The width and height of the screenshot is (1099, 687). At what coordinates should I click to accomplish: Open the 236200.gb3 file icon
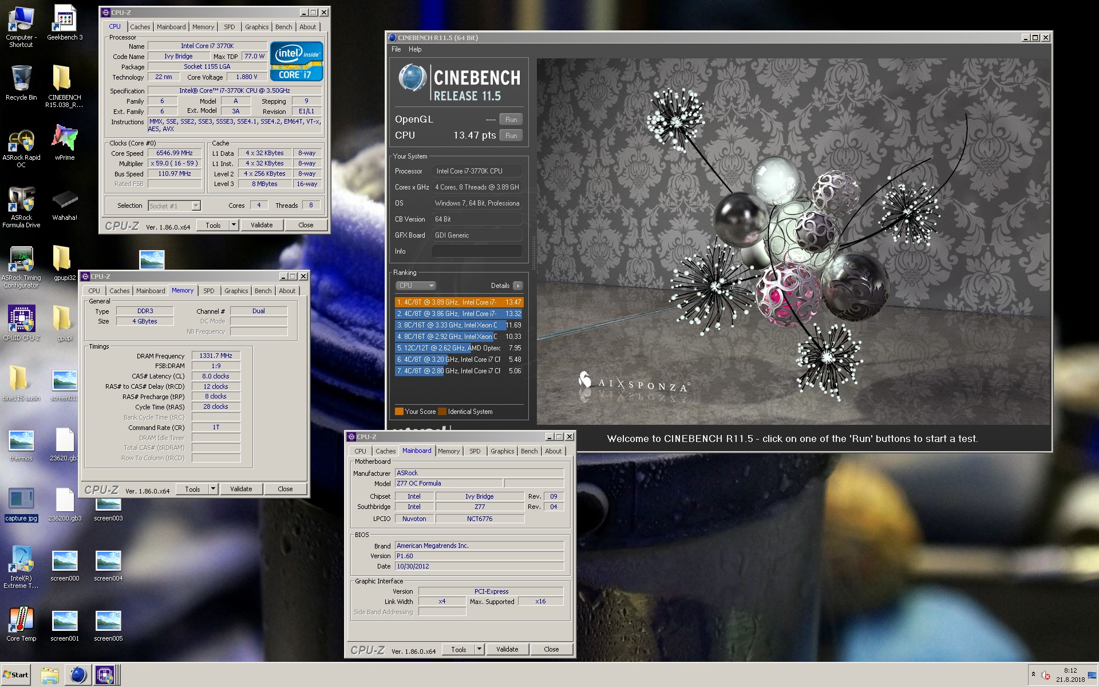click(x=65, y=504)
